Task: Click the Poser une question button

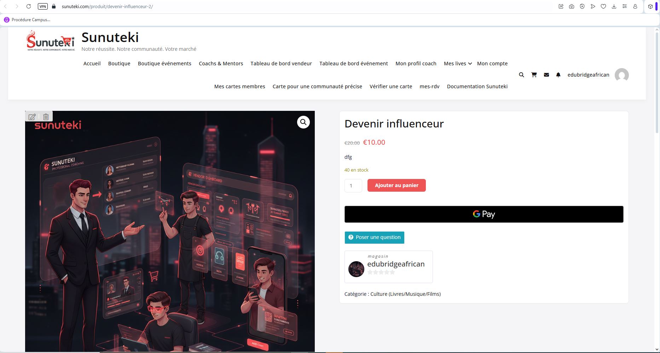Action: pyautogui.click(x=374, y=237)
